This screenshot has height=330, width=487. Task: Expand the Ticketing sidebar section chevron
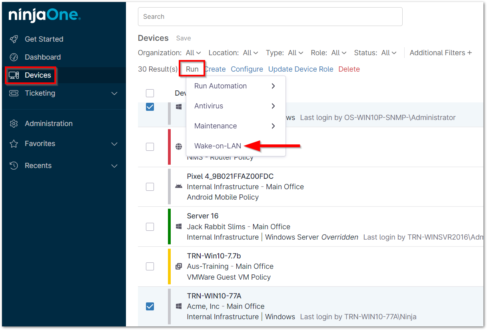pyautogui.click(x=114, y=93)
